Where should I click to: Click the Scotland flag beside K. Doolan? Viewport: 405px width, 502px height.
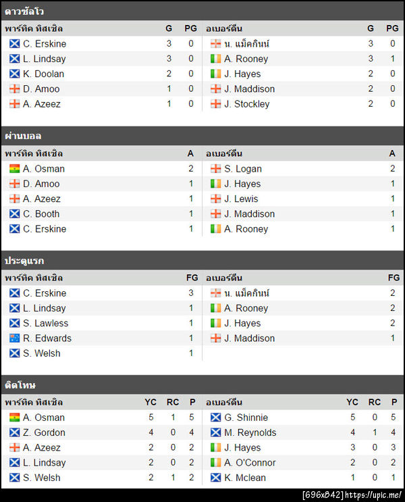(14, 74)
